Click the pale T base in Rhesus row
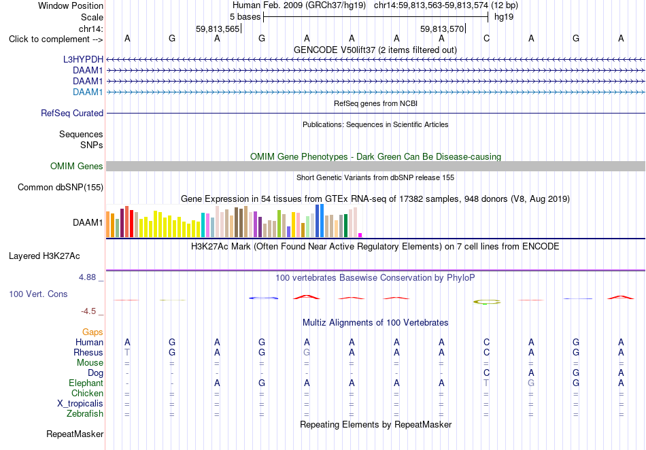This screenshot has height=450, width=646. tap(127, 352)
